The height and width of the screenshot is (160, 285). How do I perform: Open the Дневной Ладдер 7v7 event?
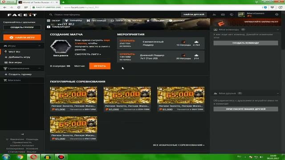coord(161,57)
